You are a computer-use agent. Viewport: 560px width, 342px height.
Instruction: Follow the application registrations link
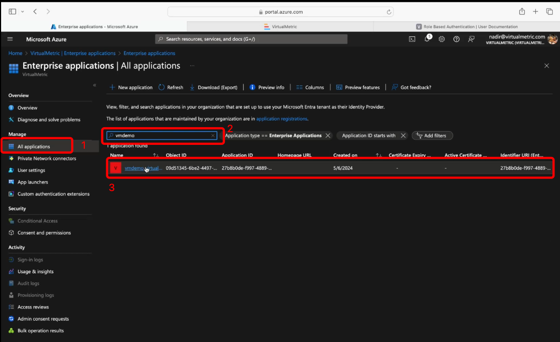(282, 118)
